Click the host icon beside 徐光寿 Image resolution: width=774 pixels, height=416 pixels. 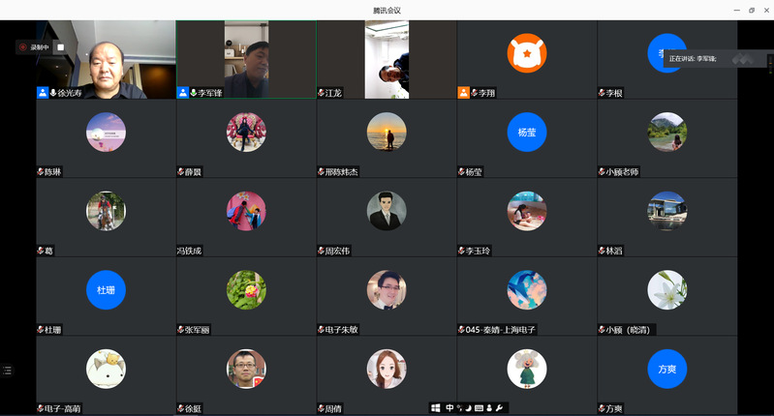click(x=43, y=93)
